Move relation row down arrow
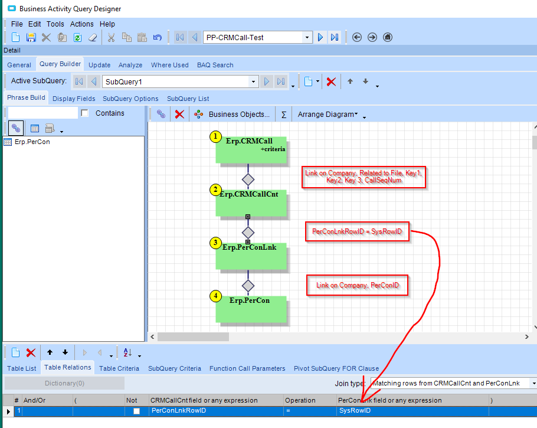The height and width of the screenshot is (428, 537). tap(65, 352)
